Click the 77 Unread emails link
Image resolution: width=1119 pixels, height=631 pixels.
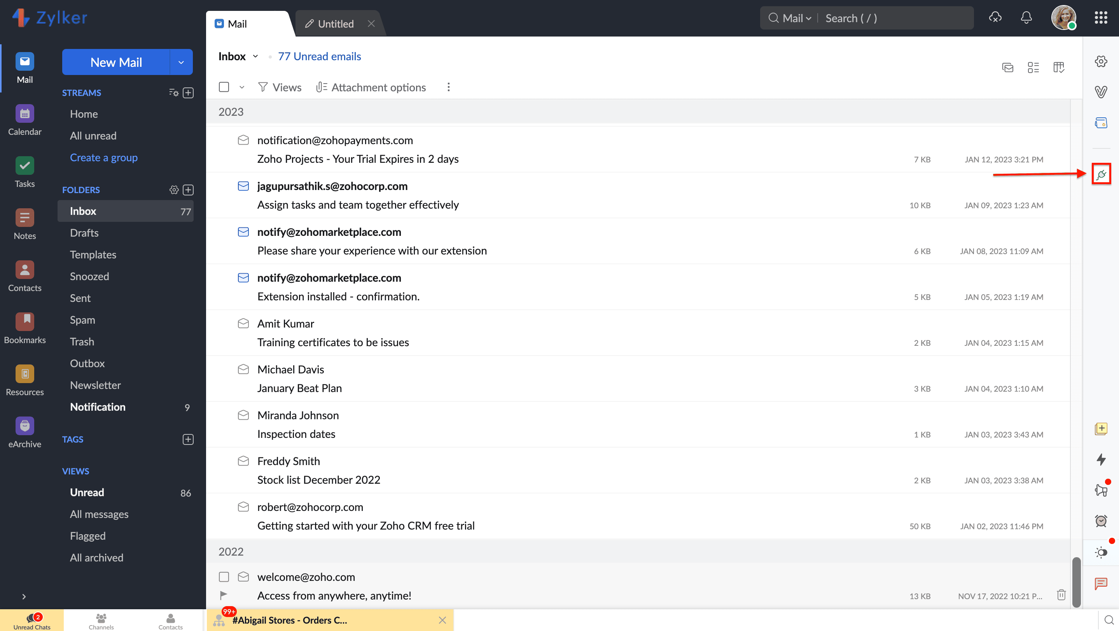319,56
